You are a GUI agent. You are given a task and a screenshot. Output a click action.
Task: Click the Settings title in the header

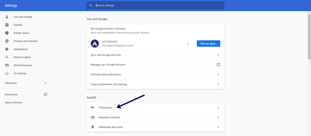[11, 5]
